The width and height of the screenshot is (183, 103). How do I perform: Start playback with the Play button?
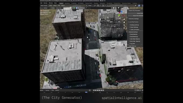click(99, 90)
